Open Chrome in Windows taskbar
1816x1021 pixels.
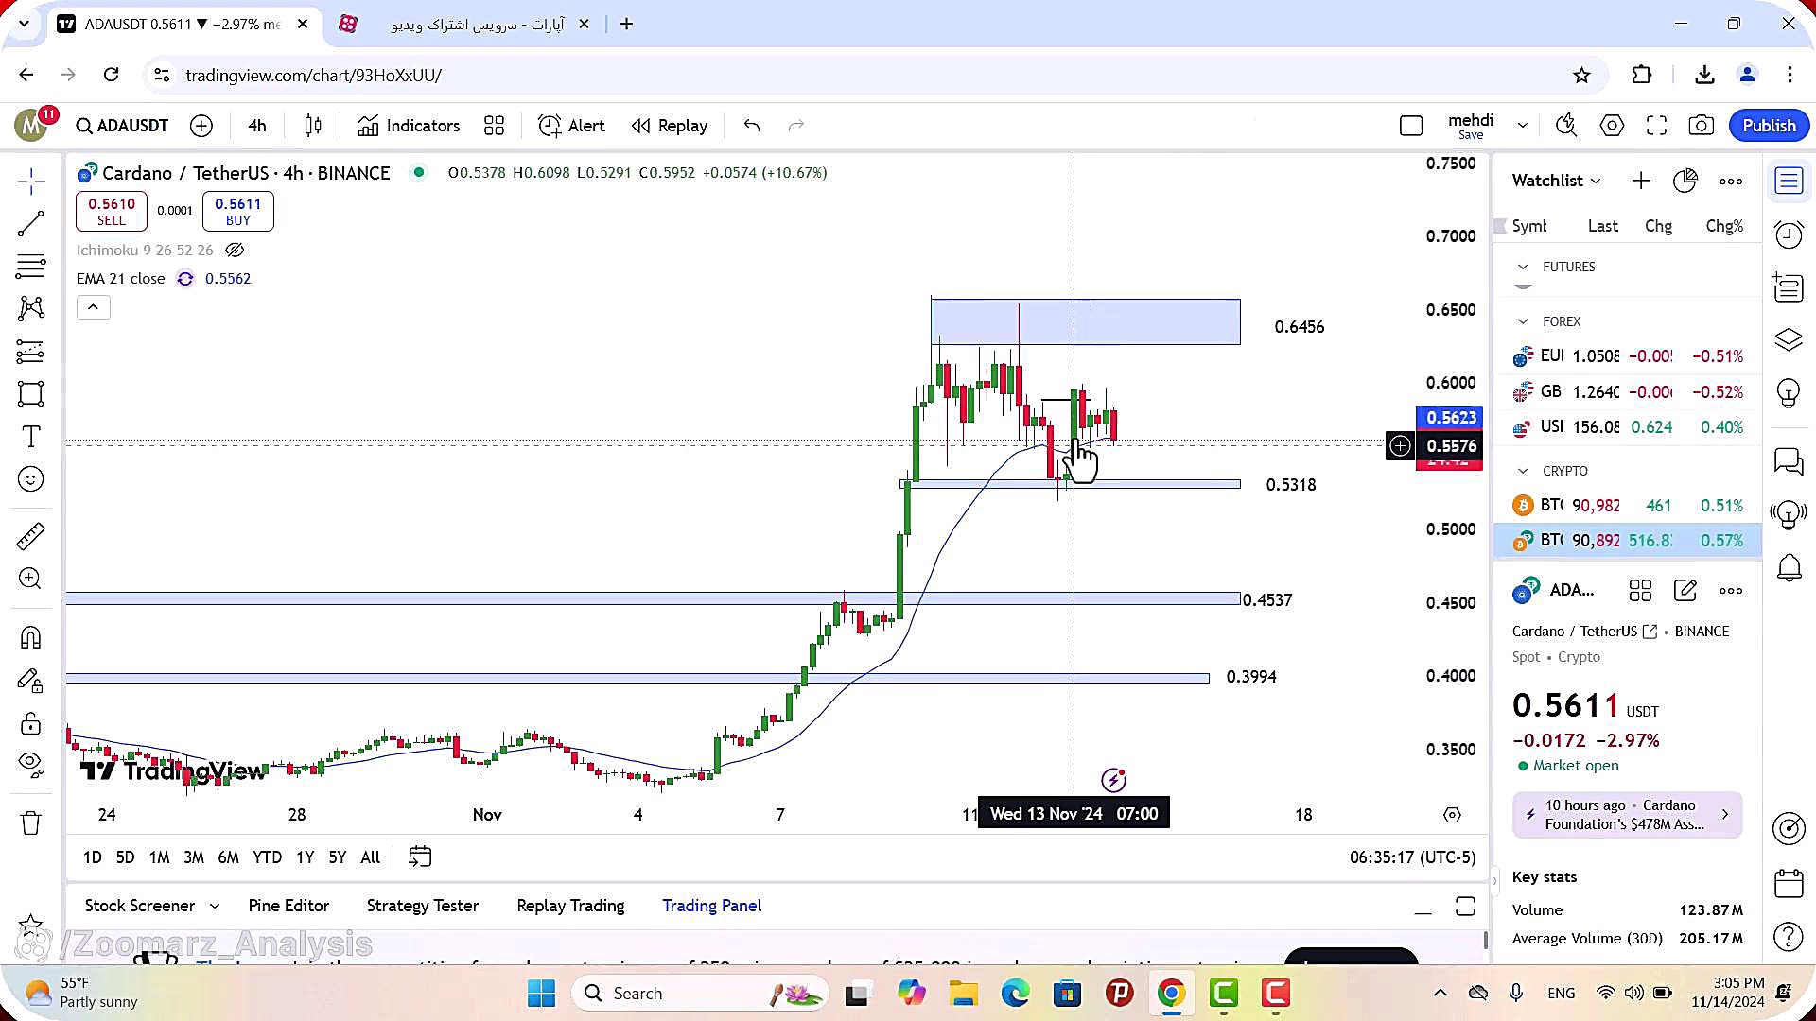(x=1171, y=994)
